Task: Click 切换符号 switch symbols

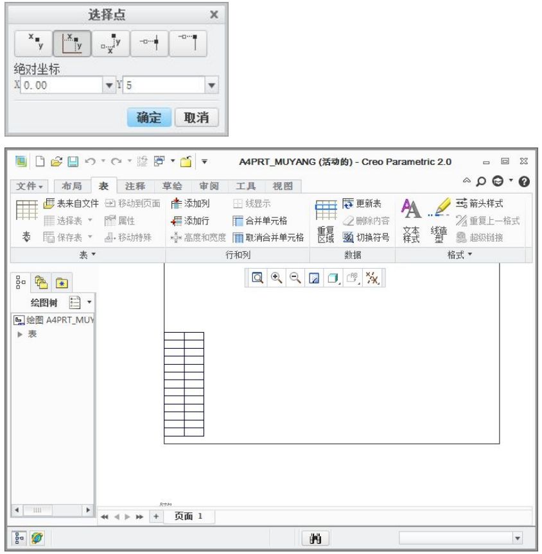Action: [x=366, y=237]
